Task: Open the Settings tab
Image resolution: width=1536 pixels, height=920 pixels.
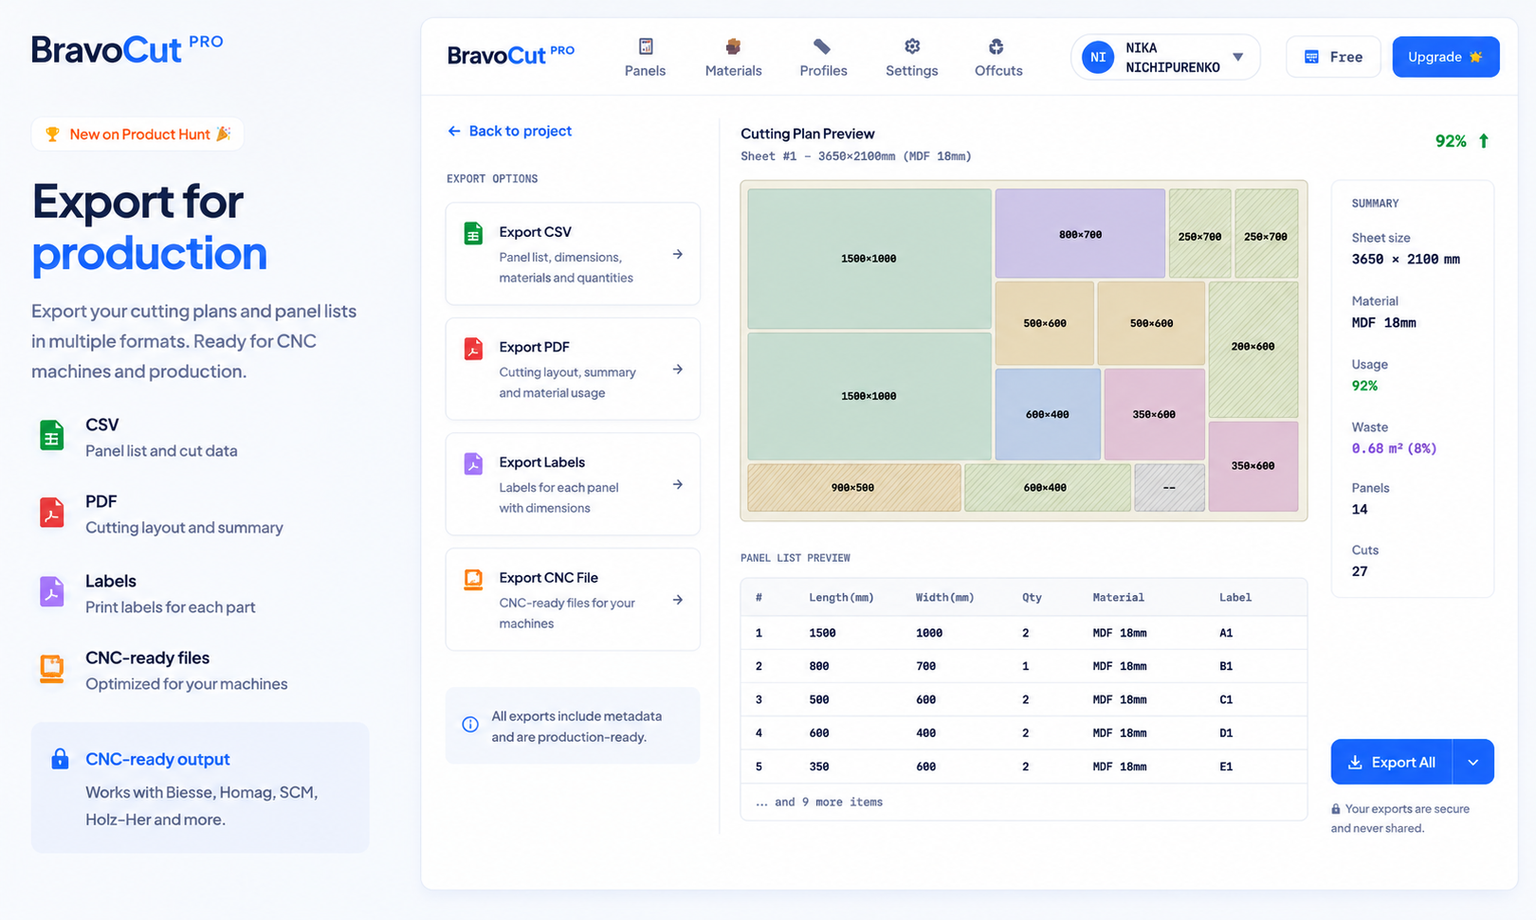Action: point(911,58)
